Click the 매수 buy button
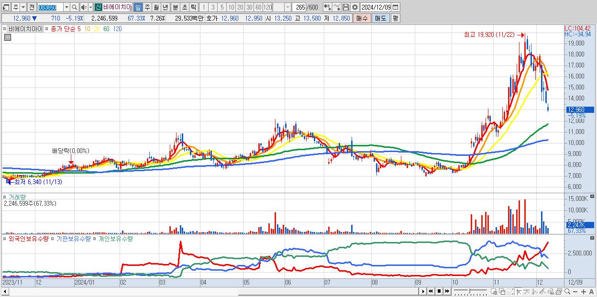The height and width of the screenshot is (297, 597). coord(362,18)
